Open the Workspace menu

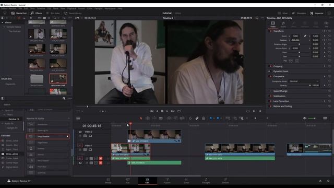point(110,8)
